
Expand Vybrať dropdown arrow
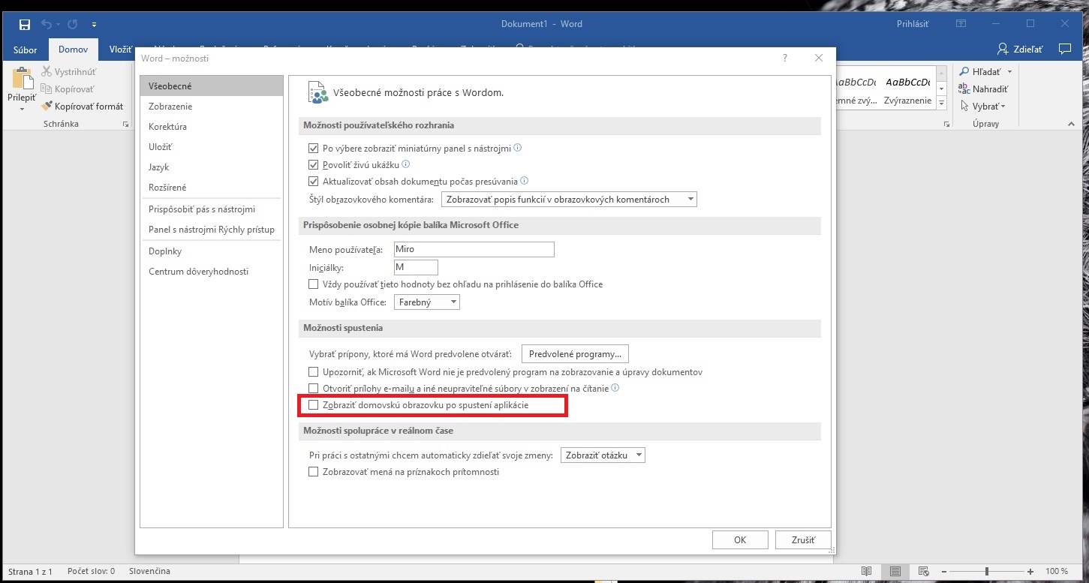[1003, 107]
